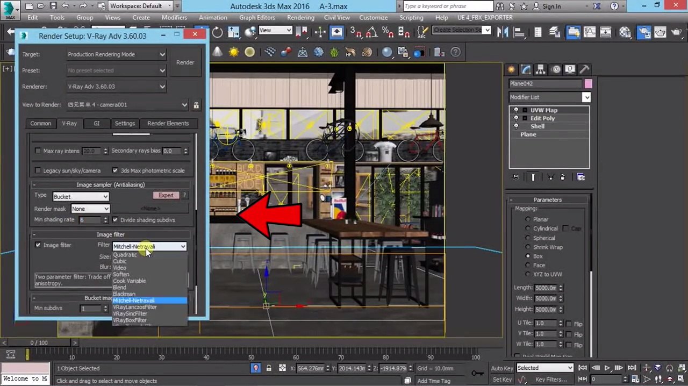This screenshot has height=386, width=688.
Task: Expand the UVW Map modifier sub-objects
Action: [x=525, y=110]
